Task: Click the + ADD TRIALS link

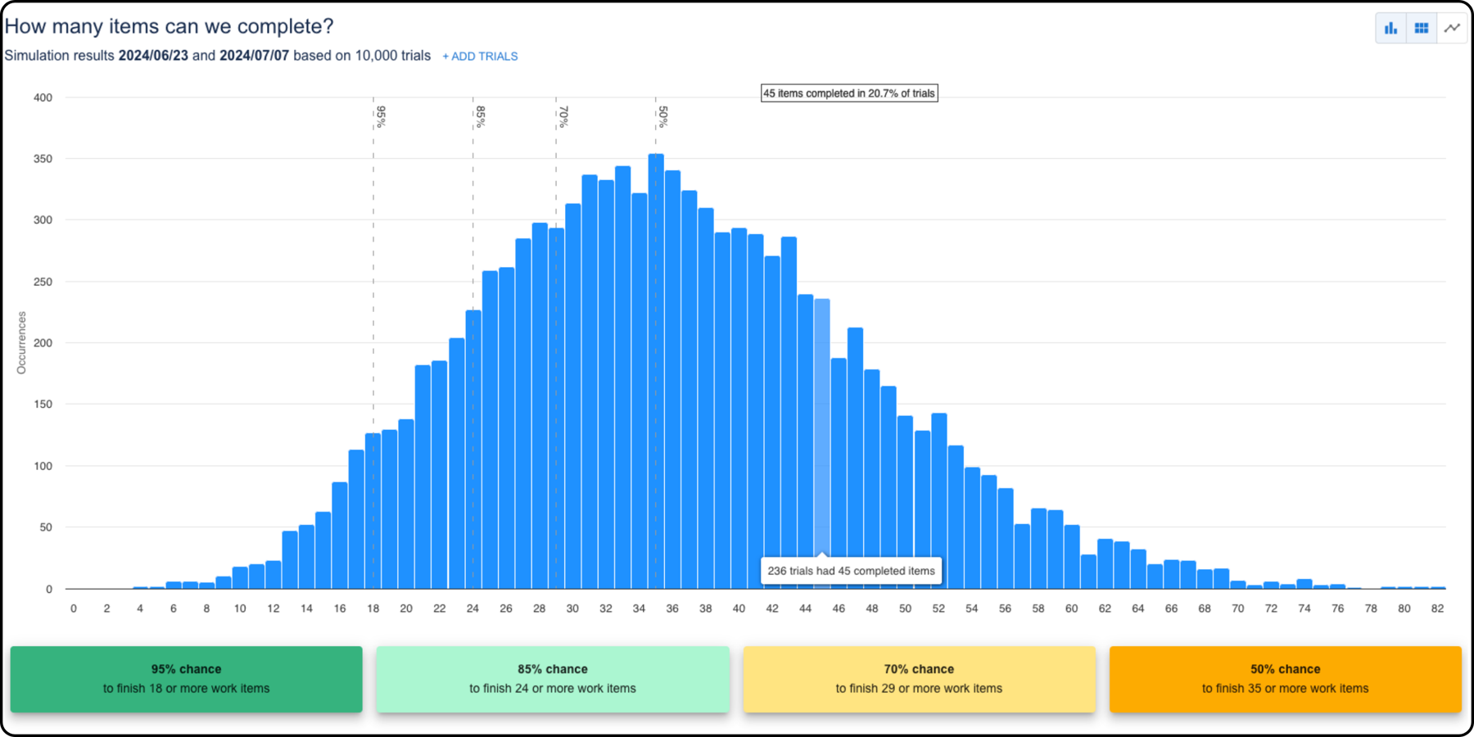Action: click(480, 57)
